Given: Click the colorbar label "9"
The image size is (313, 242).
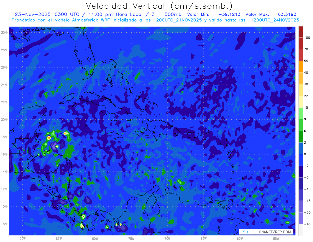Looking at the screenshot, I should pos(305,119).
